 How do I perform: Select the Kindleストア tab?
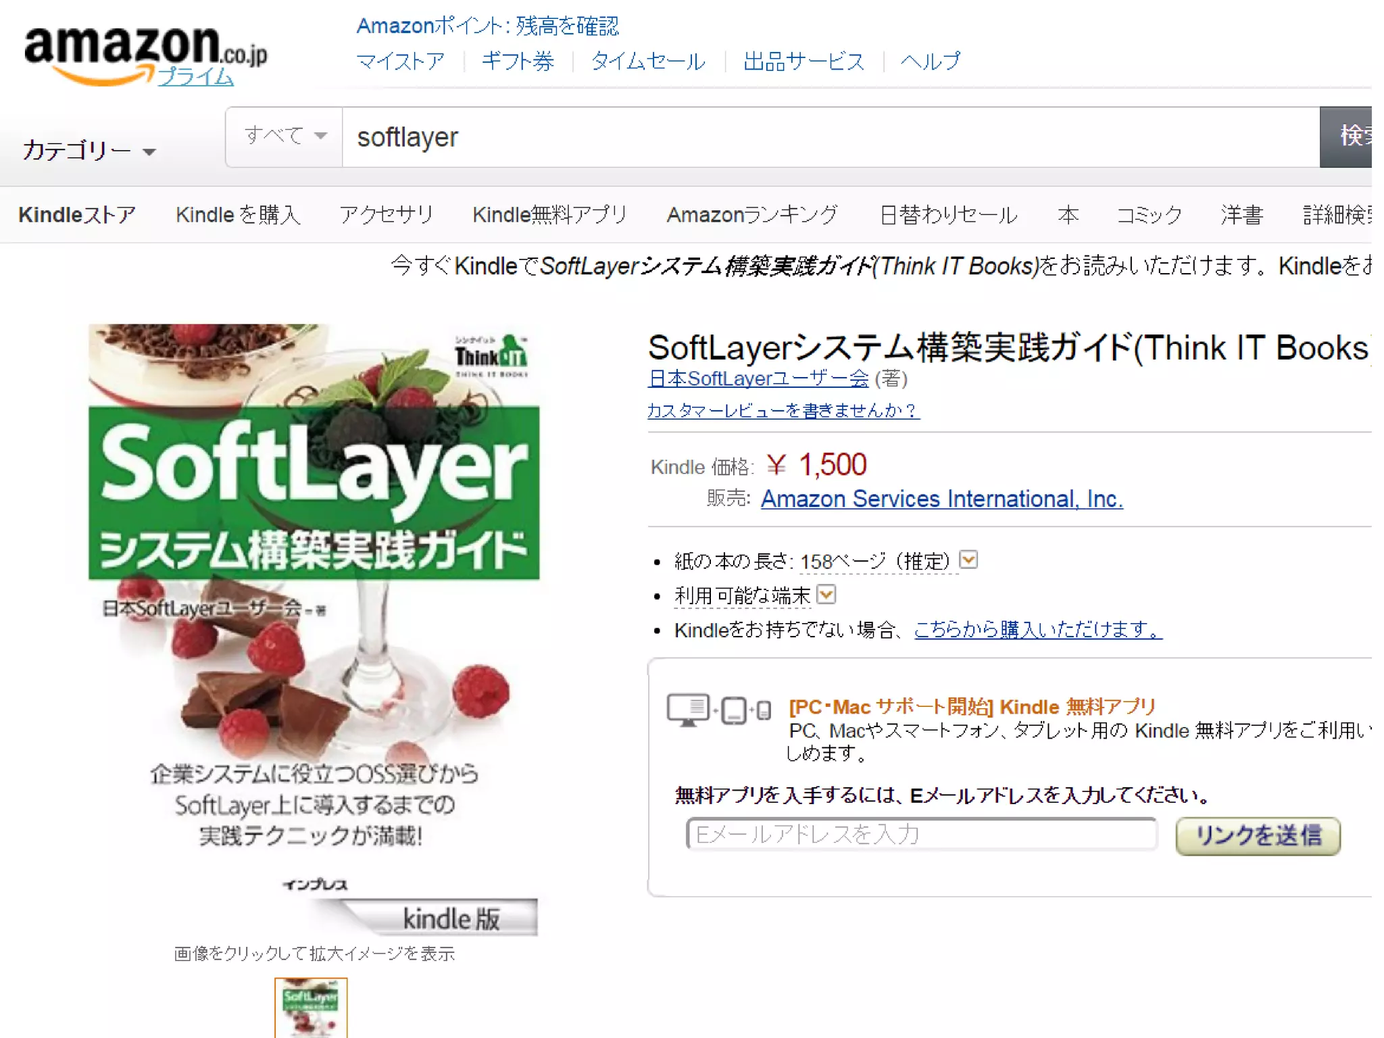pos(77,215)
